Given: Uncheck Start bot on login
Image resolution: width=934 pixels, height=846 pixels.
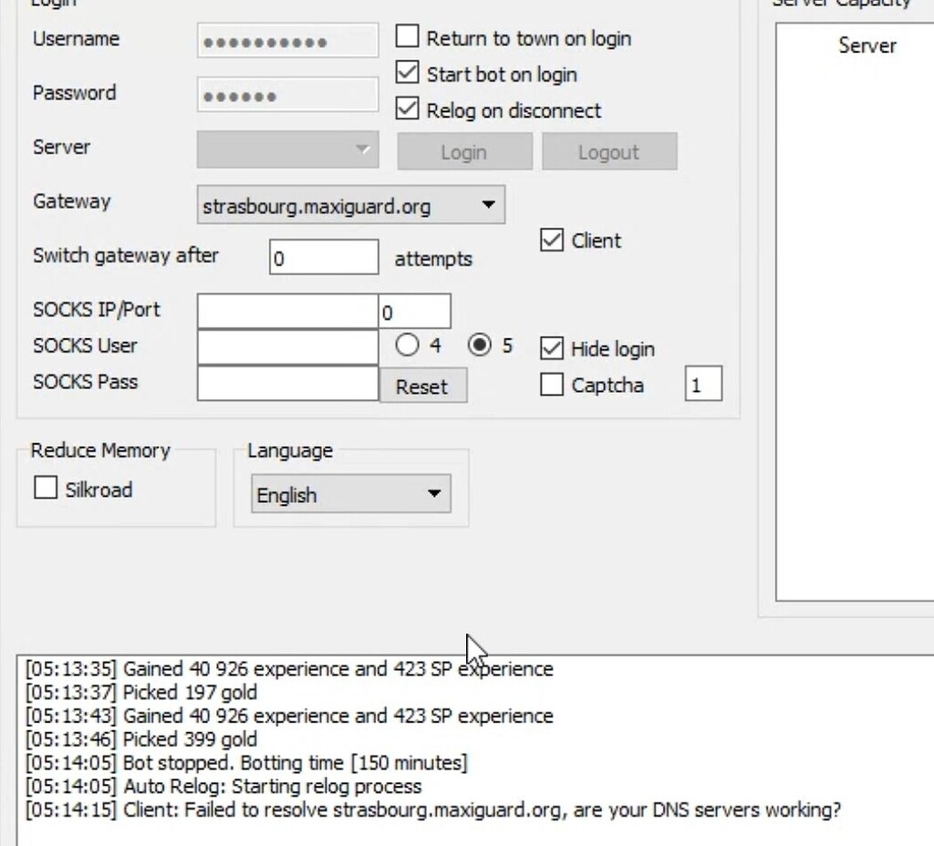Looking at the screenshot, I should pyautogui.click(x=408, y=73).
